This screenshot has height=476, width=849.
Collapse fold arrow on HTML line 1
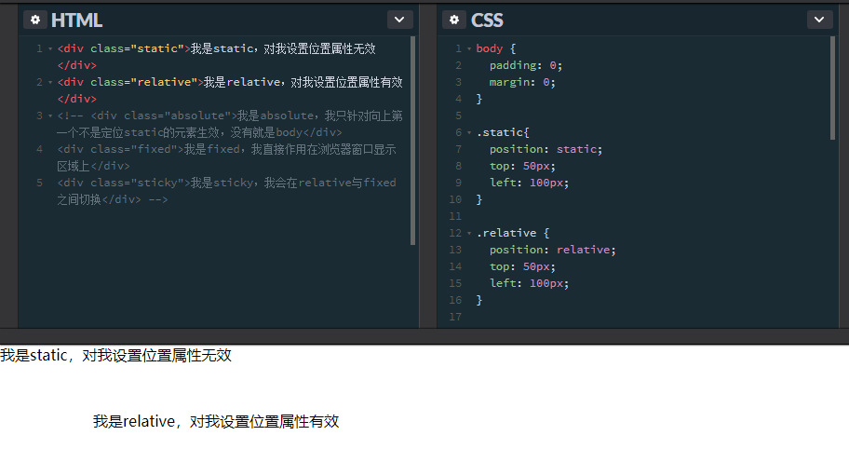point(50,48)
